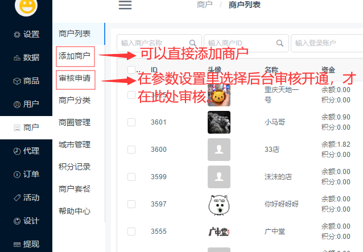
Task: Search by merchant name magnifier icon
Action: pyautogui.click(x=193, y=43)
